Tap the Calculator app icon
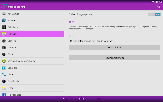Viewport: 163px width, 102px height. (x=4, y=27)
